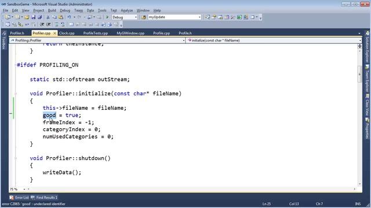Click the Open File folder icon
371x208 pixels.
(27, 17)
